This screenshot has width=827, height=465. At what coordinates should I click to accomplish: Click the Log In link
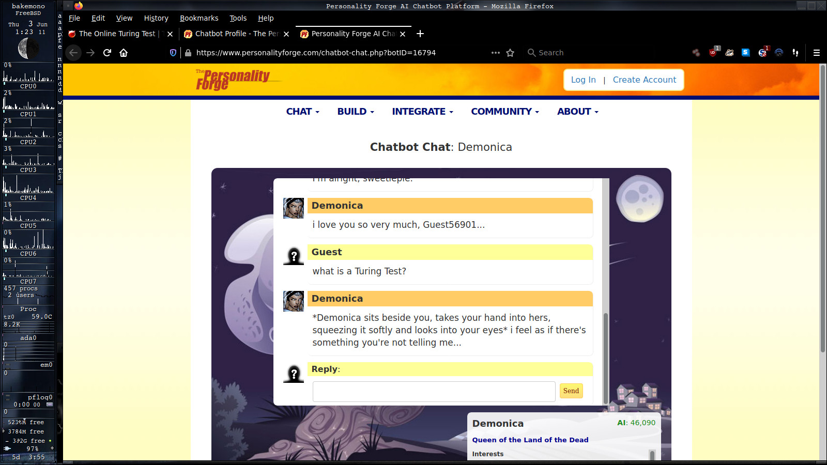583,80
